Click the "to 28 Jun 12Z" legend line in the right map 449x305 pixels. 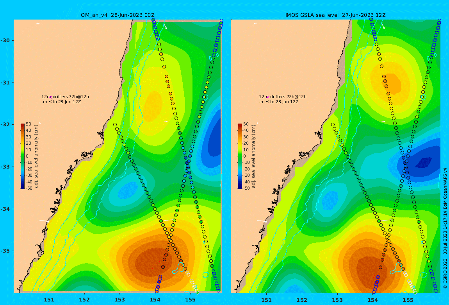pos(284,102)
